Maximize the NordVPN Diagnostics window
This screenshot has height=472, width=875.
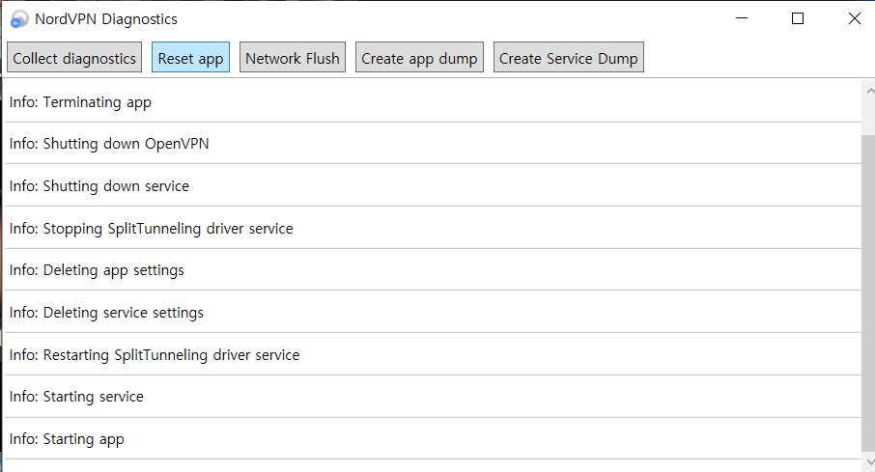798,18
